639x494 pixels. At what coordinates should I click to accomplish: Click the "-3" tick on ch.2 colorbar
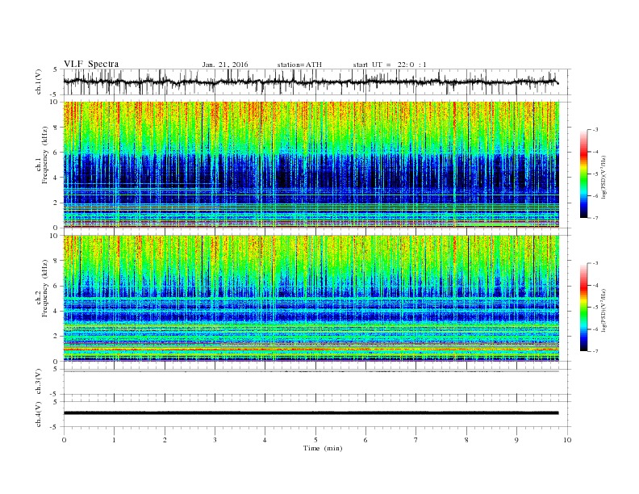(x=595, y=263)
